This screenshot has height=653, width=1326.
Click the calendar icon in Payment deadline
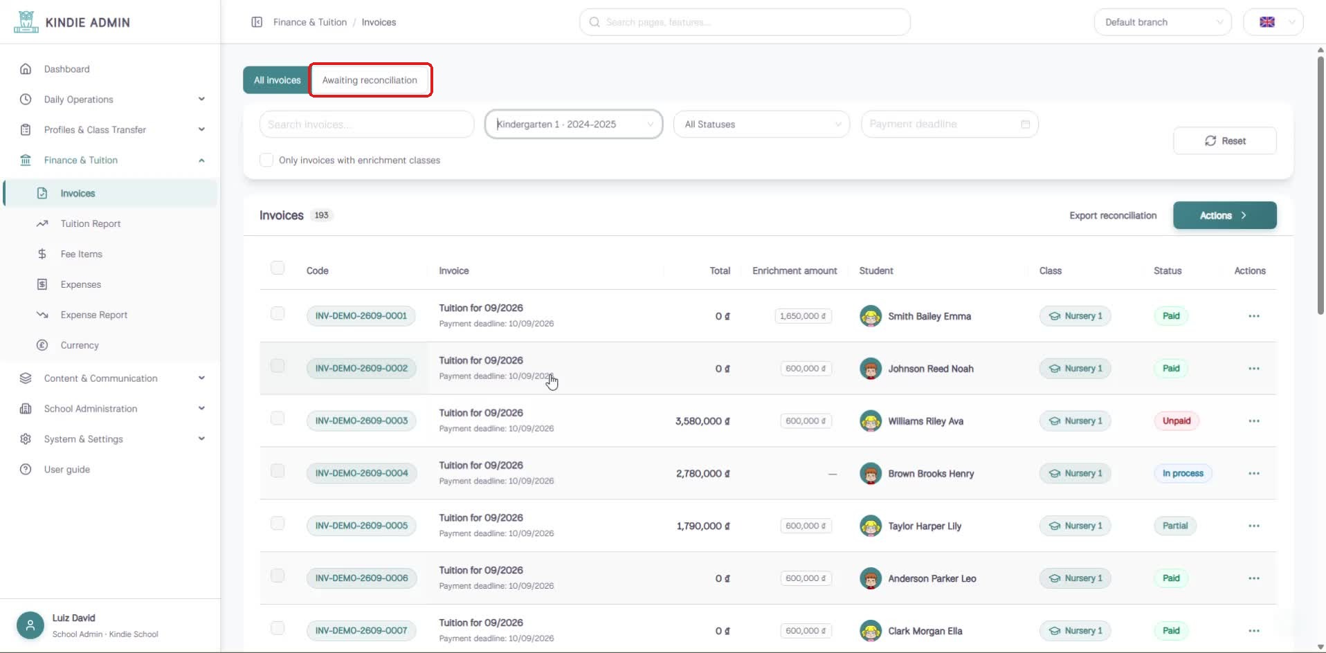[x=1025, y=125]
